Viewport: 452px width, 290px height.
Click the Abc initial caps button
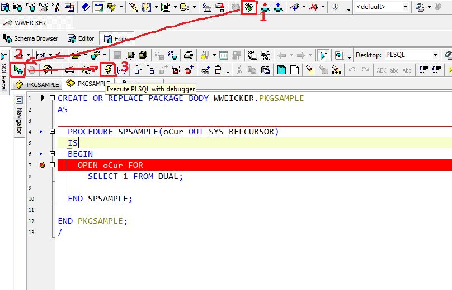(407, 70)
